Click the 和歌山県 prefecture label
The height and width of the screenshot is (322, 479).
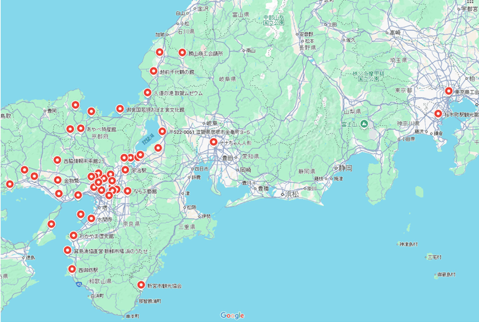pyautogui.click(x=100, y=281)
